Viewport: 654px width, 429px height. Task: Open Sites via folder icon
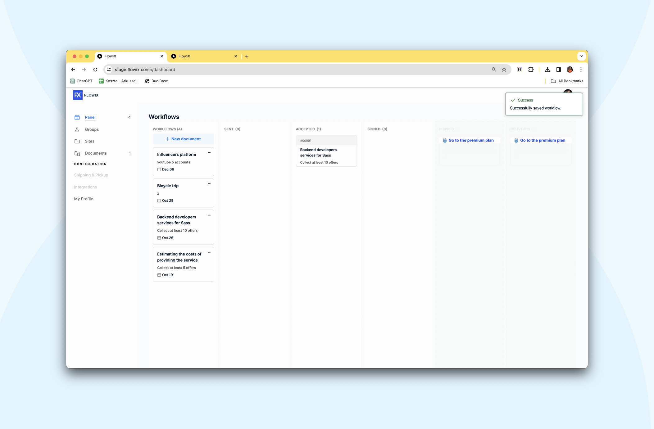[77, 141]
